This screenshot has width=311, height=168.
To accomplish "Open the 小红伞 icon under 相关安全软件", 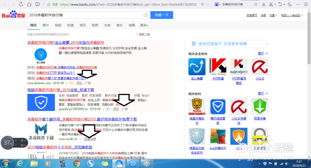I will pos(260,67).
